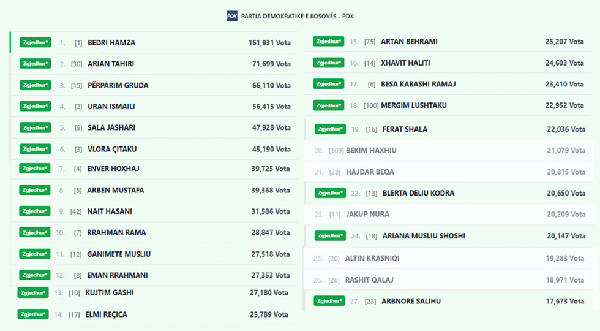Select the Zgjedhur badge for Ferat Shala
The height and width of the screenshot is (331, 600).
[330, 129]
